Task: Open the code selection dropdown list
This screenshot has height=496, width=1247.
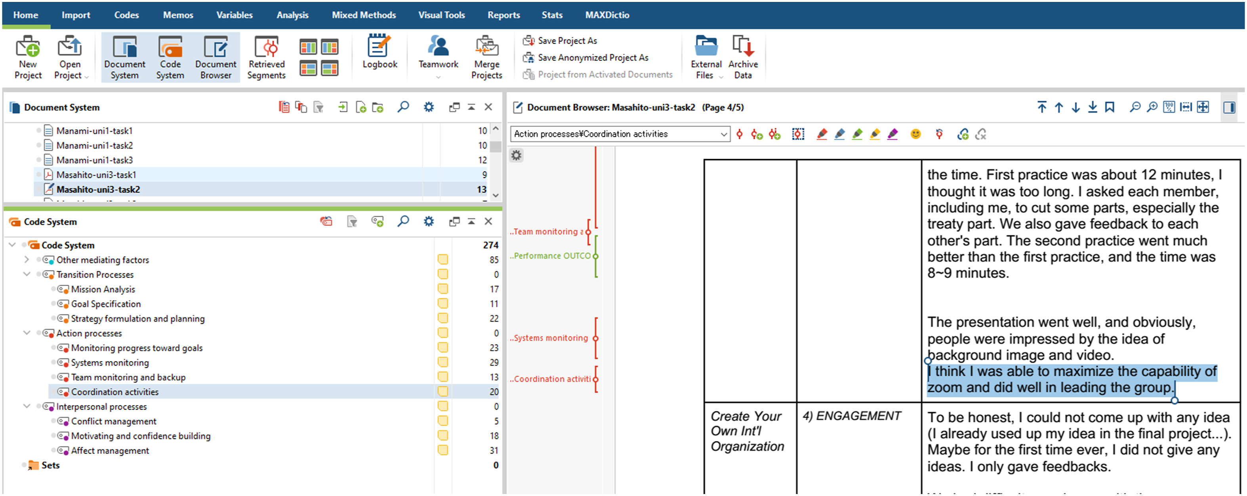Action: [723, 134]
